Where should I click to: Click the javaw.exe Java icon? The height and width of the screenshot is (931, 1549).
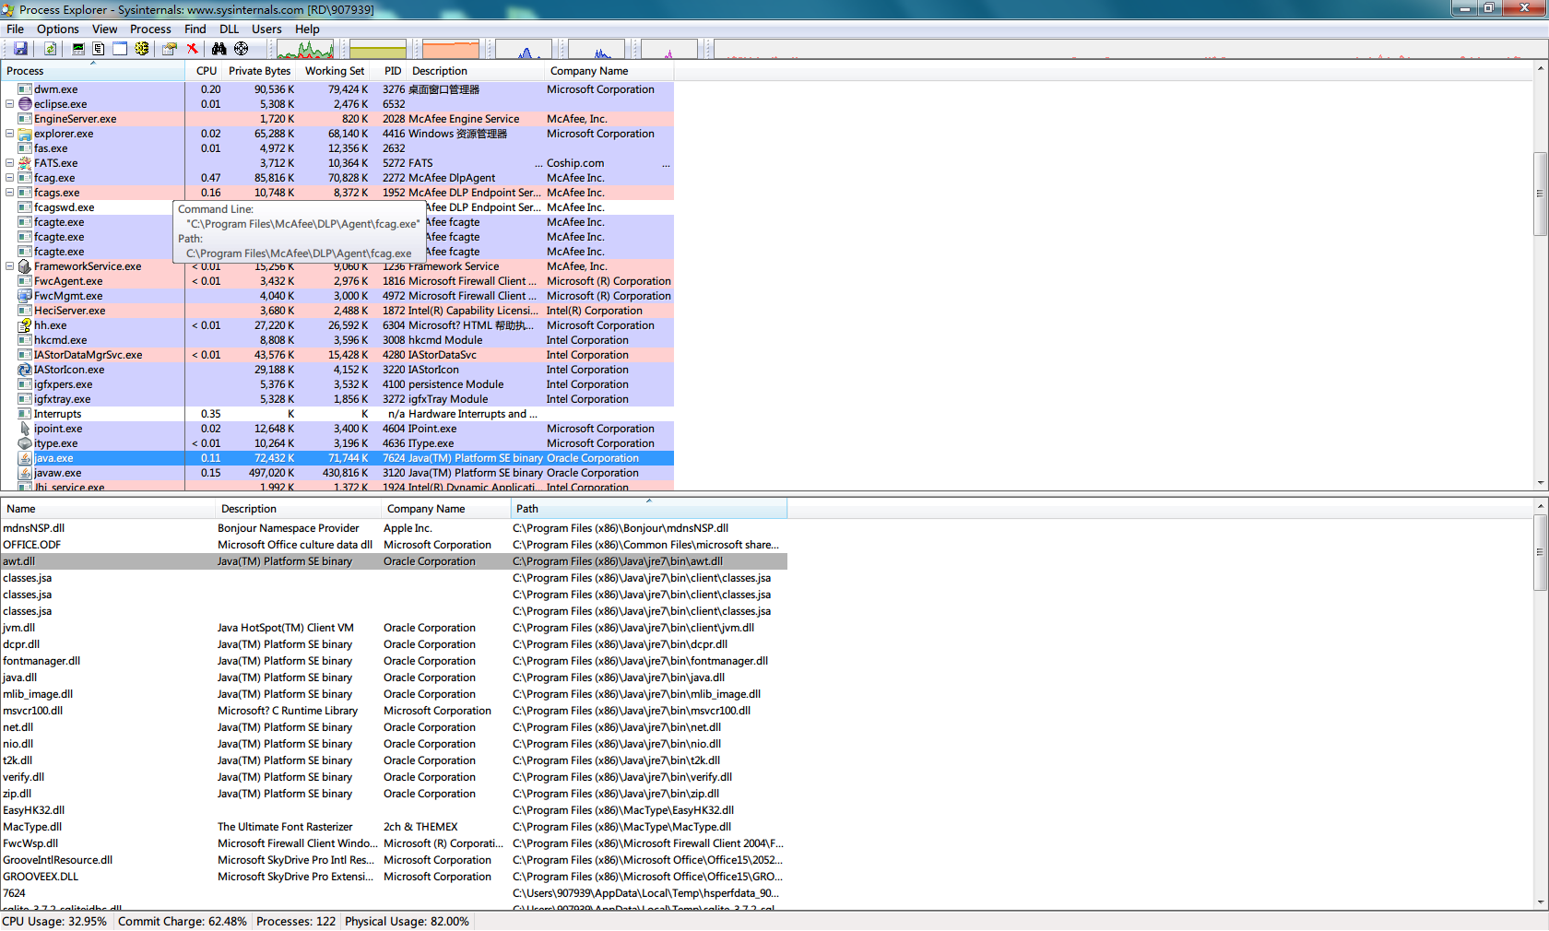tap(25, 473)
